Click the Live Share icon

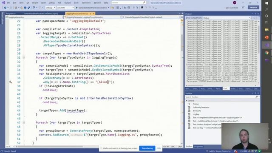point(227,8)
